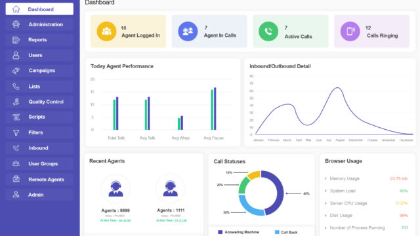The height and width of the screenshot is (236, 420).
Task: Open the Admin menu item
Action: 39,195
